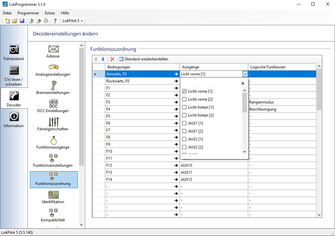The width and height of the screenshot is (335, 236).
Task: Open LokPilot 5 decoder type dropdown
Action: 73,21
